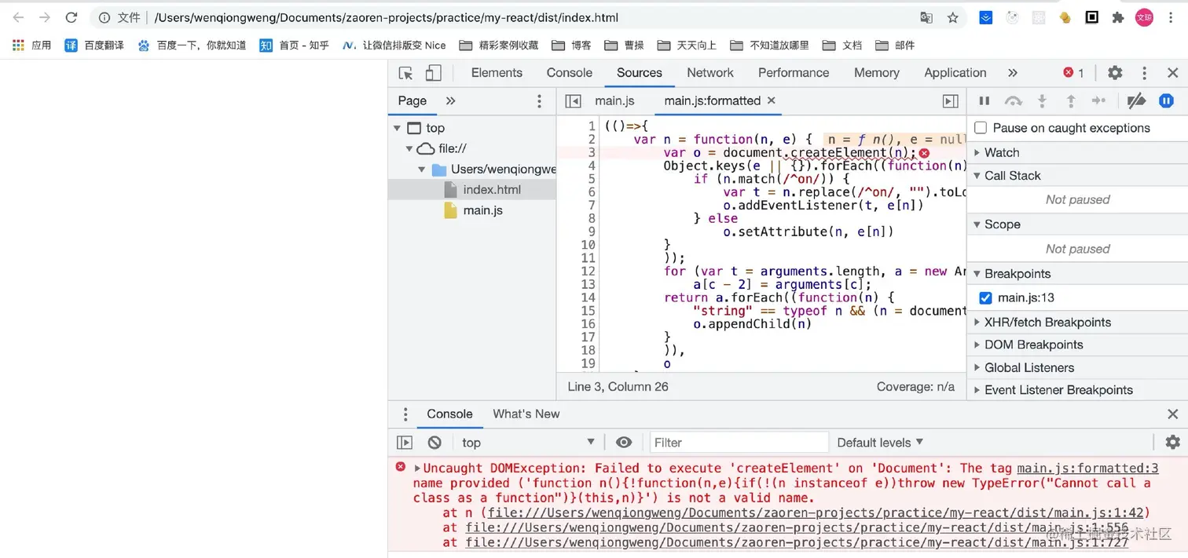Expand the Uncaught DOMException error arrow
Viewport: 1188px width, 558px height.
click(x=417, y=469)
